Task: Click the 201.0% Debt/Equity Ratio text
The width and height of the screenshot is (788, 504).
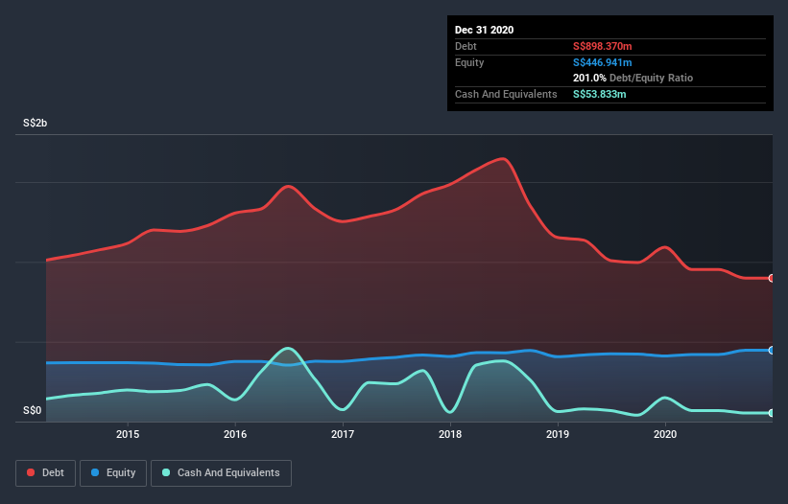Action: click(x=633, y=79)
